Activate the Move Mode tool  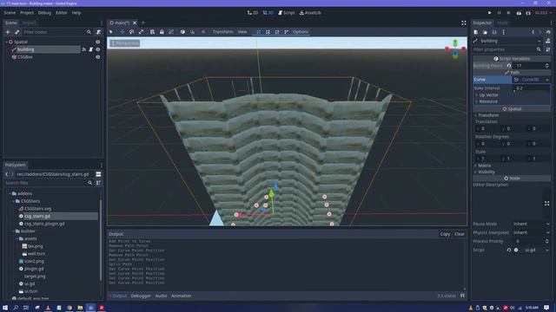[122, 32]
